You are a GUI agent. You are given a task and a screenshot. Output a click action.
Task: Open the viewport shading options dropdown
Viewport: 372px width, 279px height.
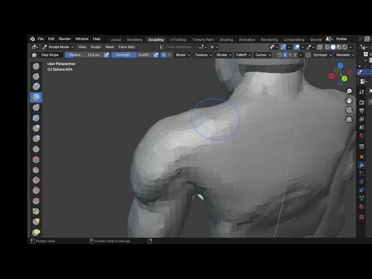(350, 47)
